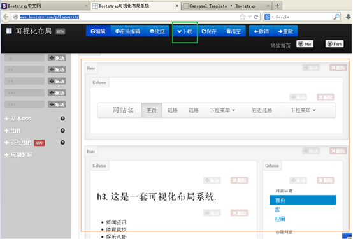The width and height of the screenshot is (353, 239).
Task: Click the 12 grid layout input
Action: point(25,58)
